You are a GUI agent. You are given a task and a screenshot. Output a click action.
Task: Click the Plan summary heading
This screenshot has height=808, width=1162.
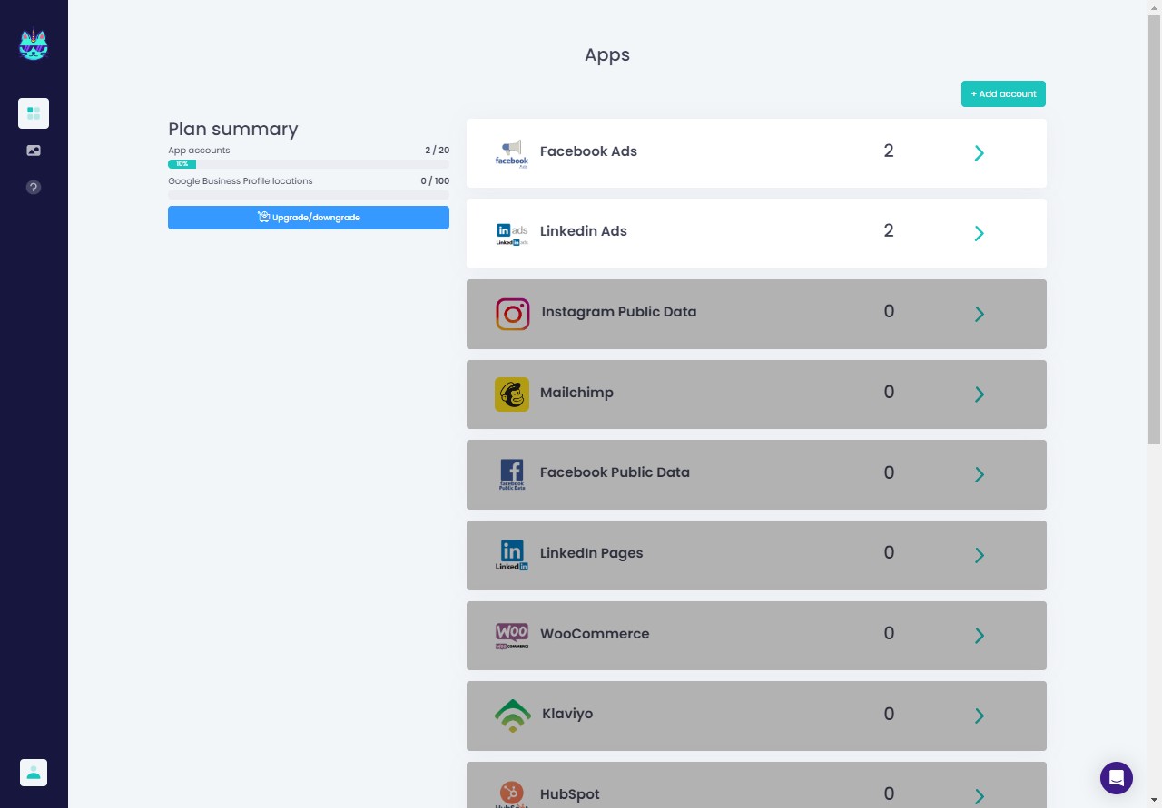click(x=233, y=129)
